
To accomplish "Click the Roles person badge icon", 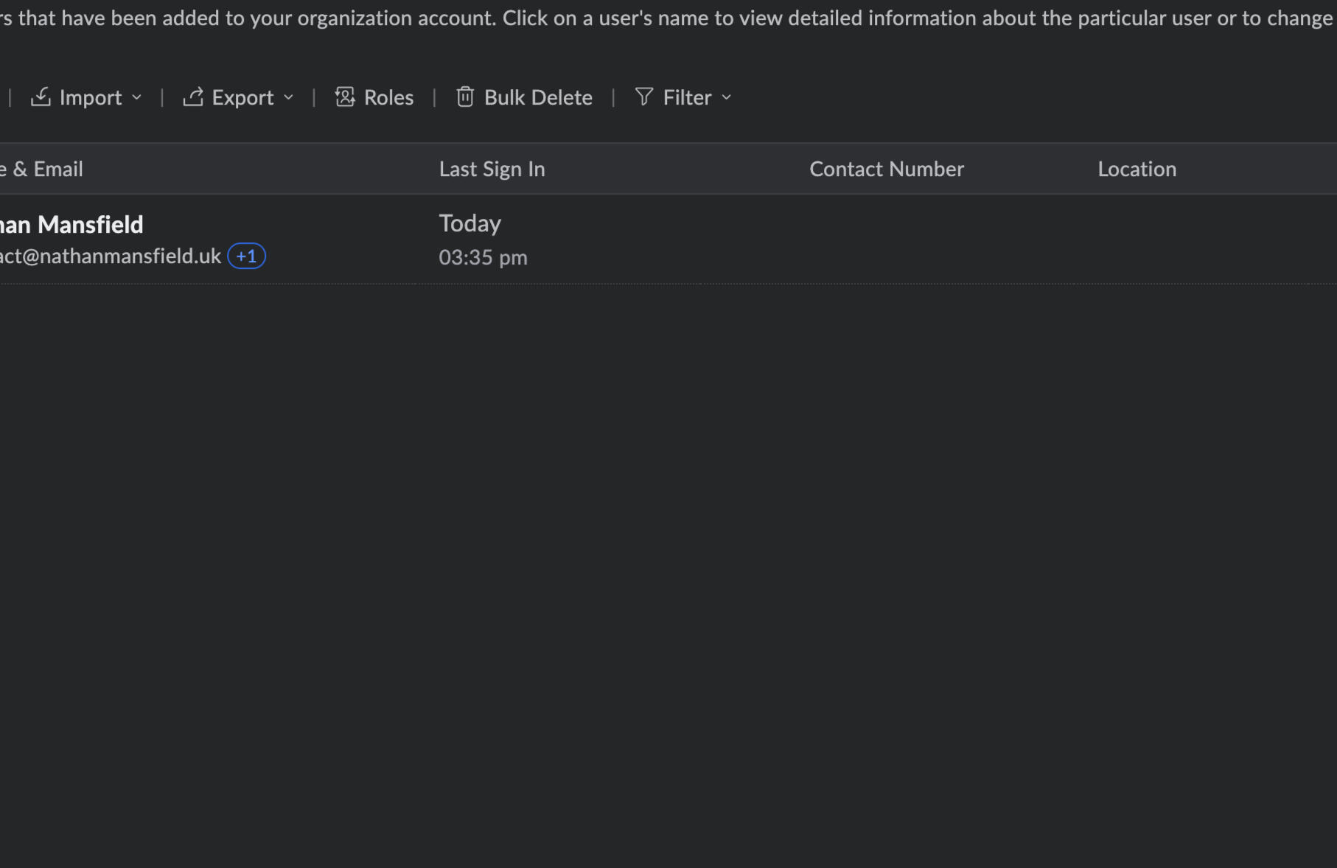I will click(x=345, y=97).
